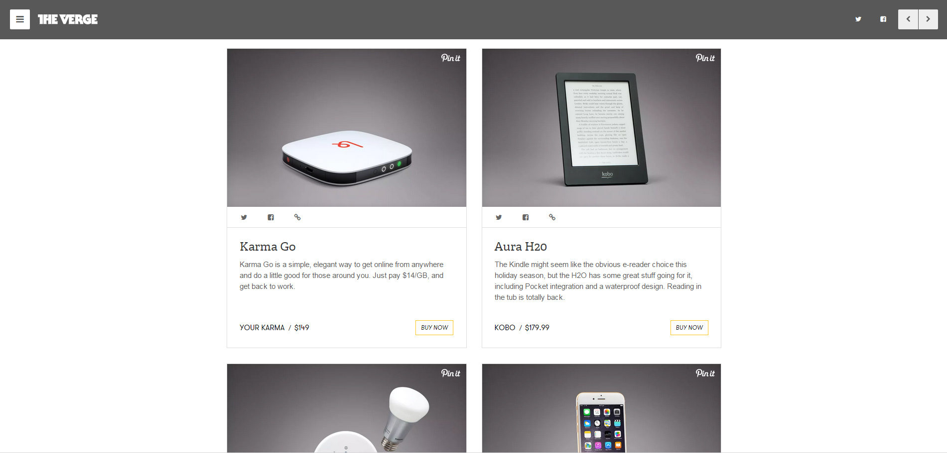947x453 pixels.
Task: Go to next page with right chevron
Action: pyautogui.click(x=928, y=19)
